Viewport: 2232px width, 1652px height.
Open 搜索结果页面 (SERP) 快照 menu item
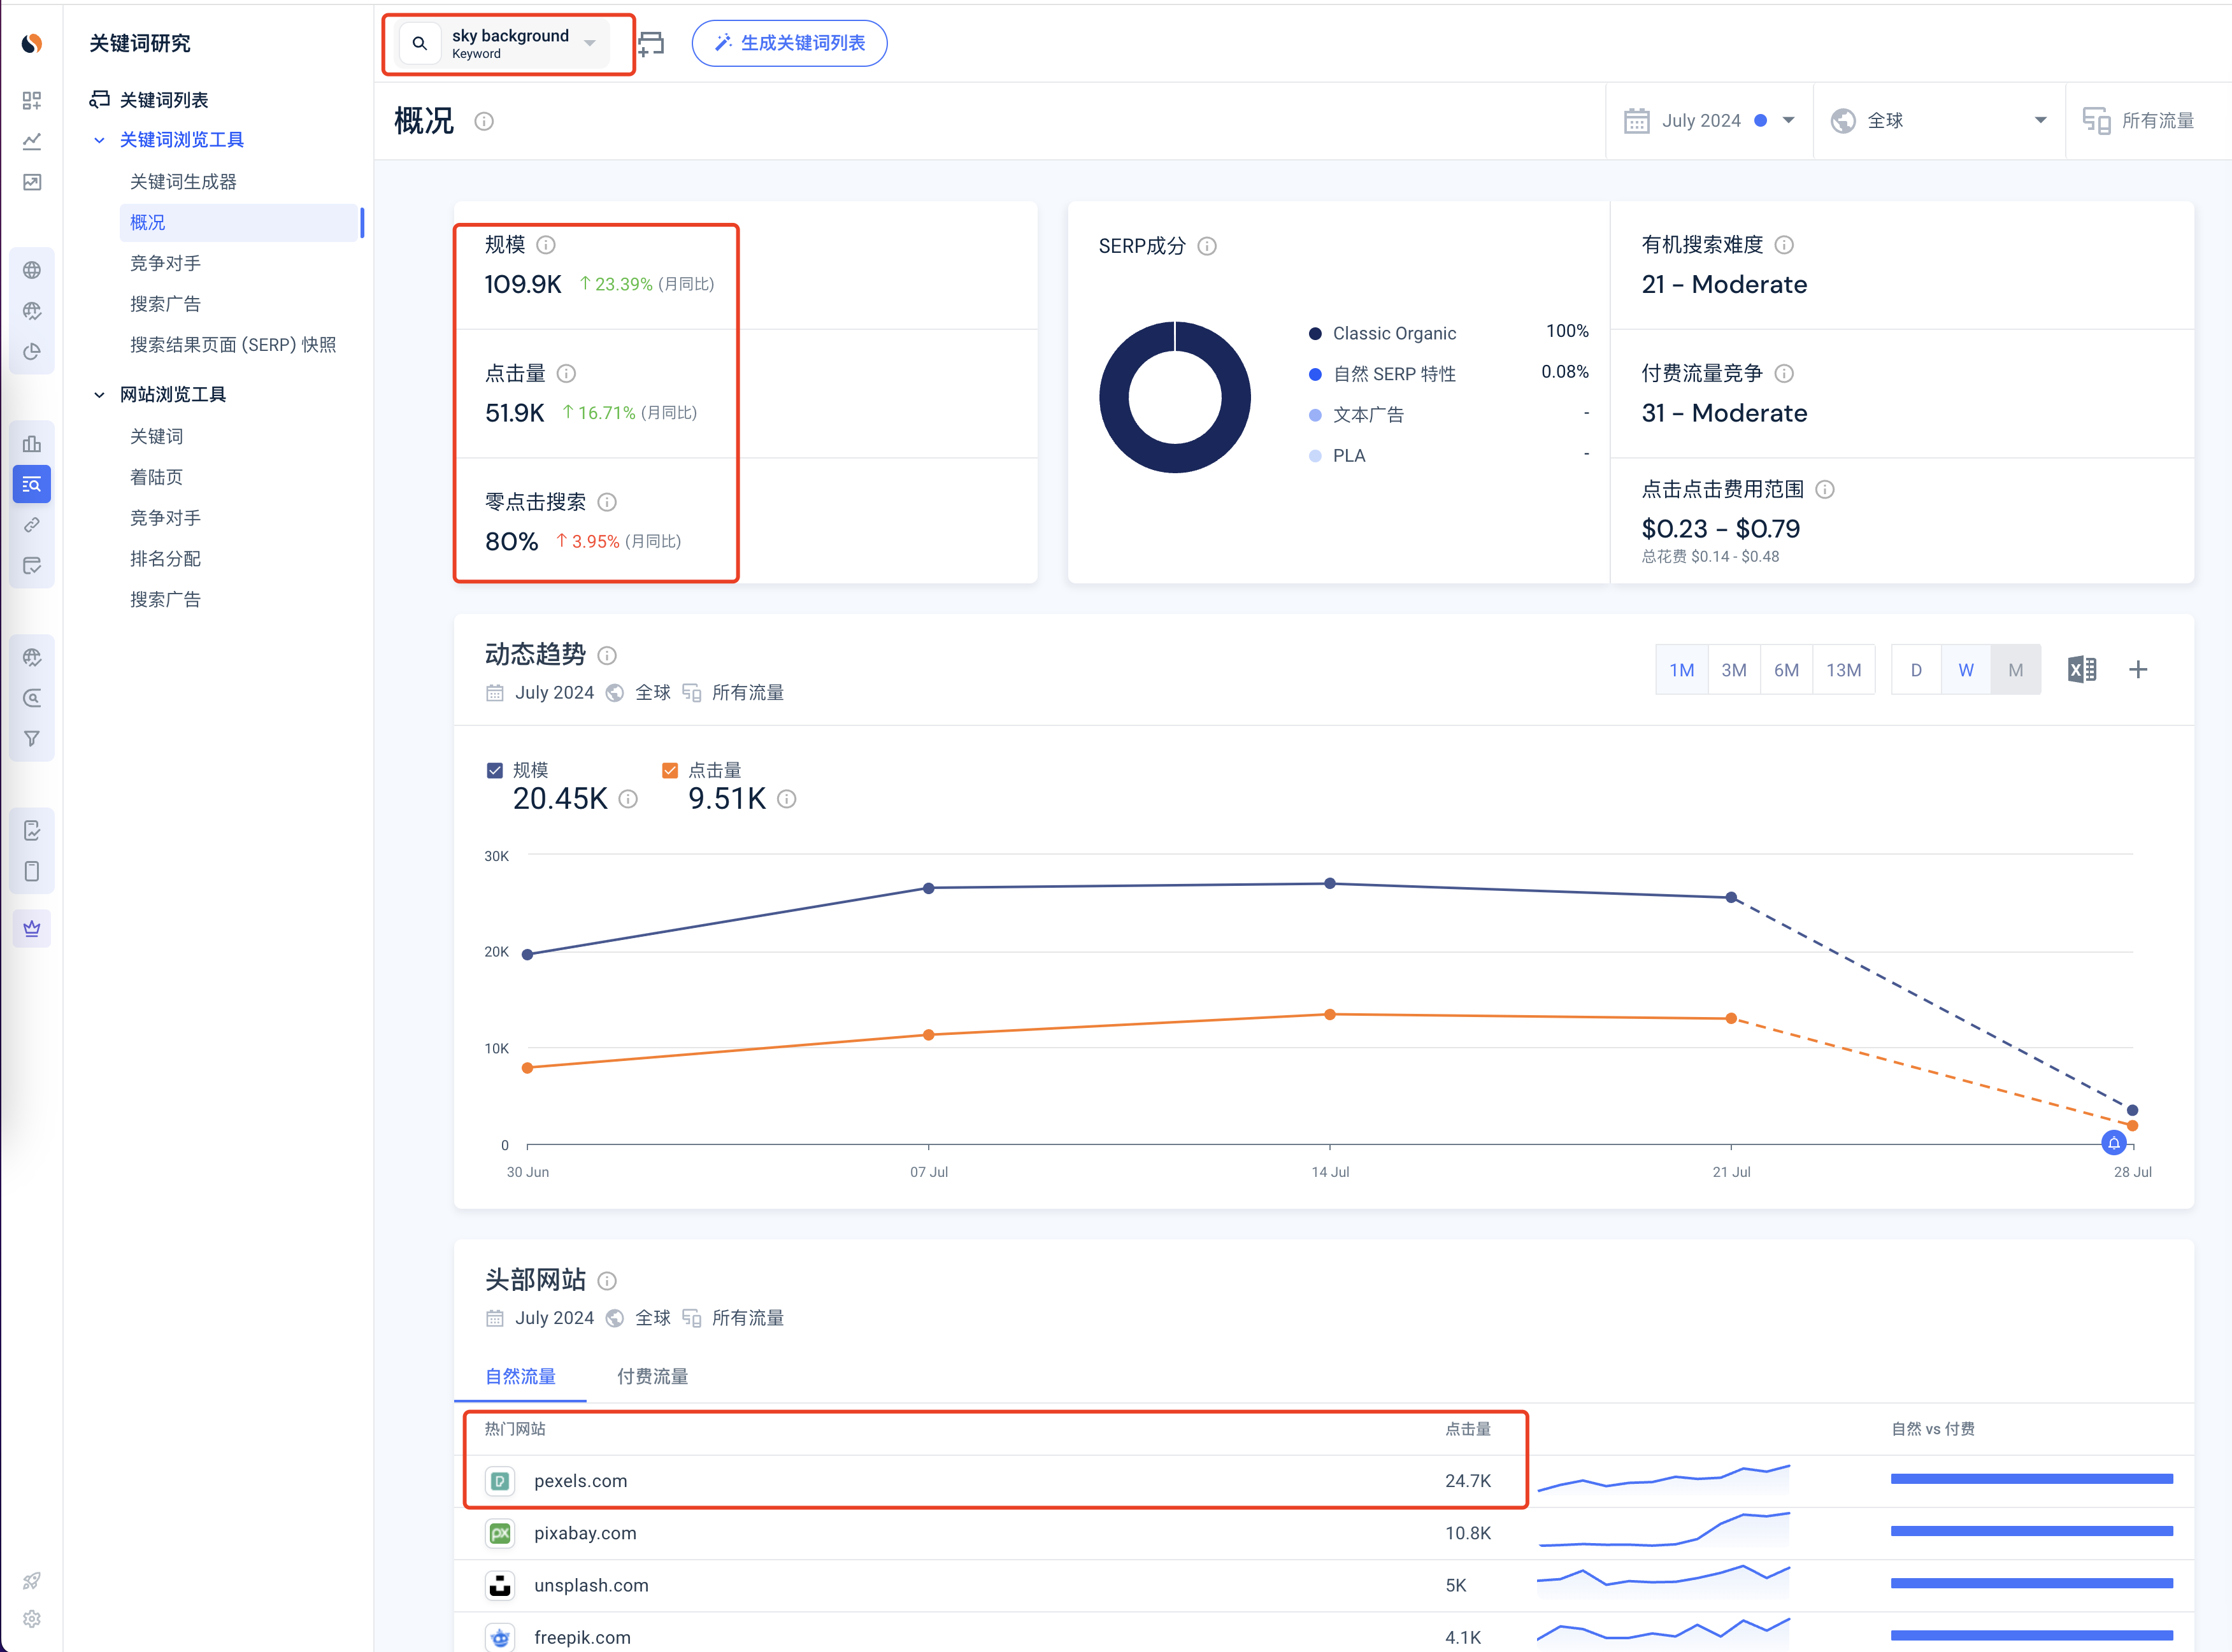pyautogui.click(x=233, y=345)
